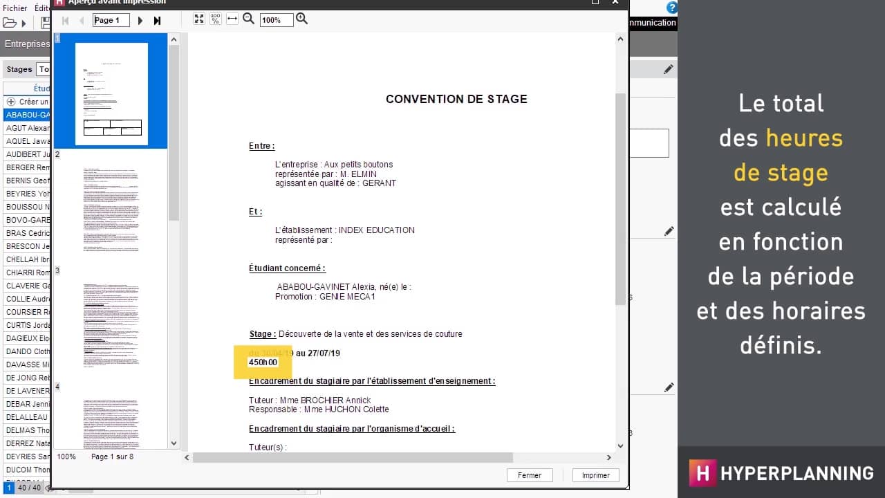Click document vertical scrollbar down arrow

(620, 446)
